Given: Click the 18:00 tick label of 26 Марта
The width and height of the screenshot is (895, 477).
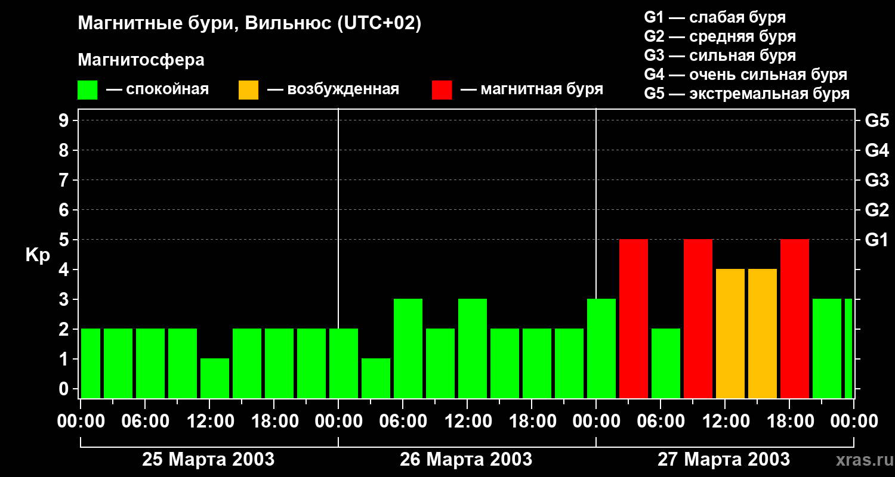Looking at the screenshot, I should 532,422.
